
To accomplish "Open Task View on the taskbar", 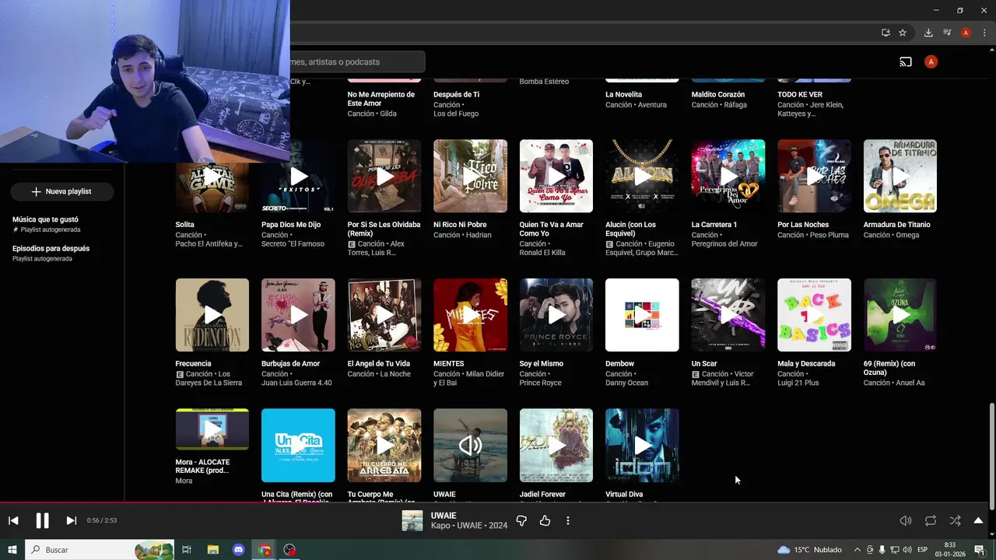I will click(187, 550).
